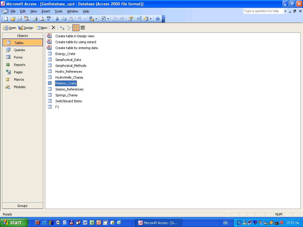The height and width of the screenshot is (227, 303).
Task: Open the Properties toolbar icon
Action: [130, 19]
